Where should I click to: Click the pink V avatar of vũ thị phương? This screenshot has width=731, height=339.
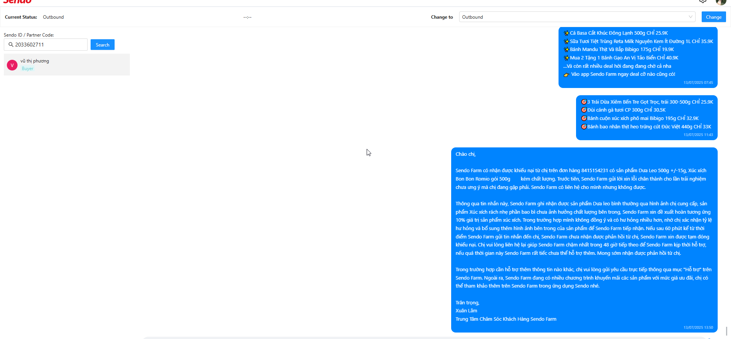coord(12,65)
